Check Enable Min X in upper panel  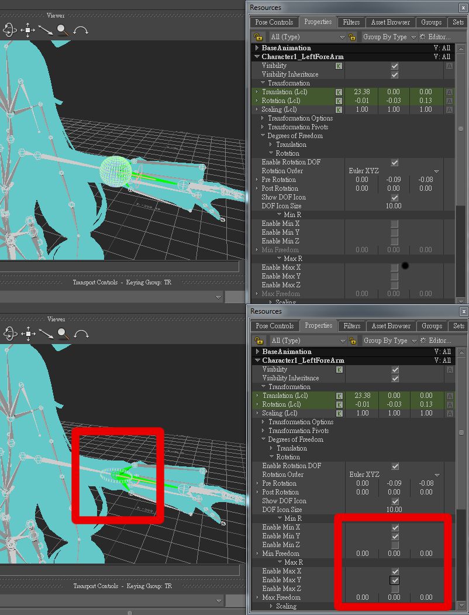pos(395,224)
